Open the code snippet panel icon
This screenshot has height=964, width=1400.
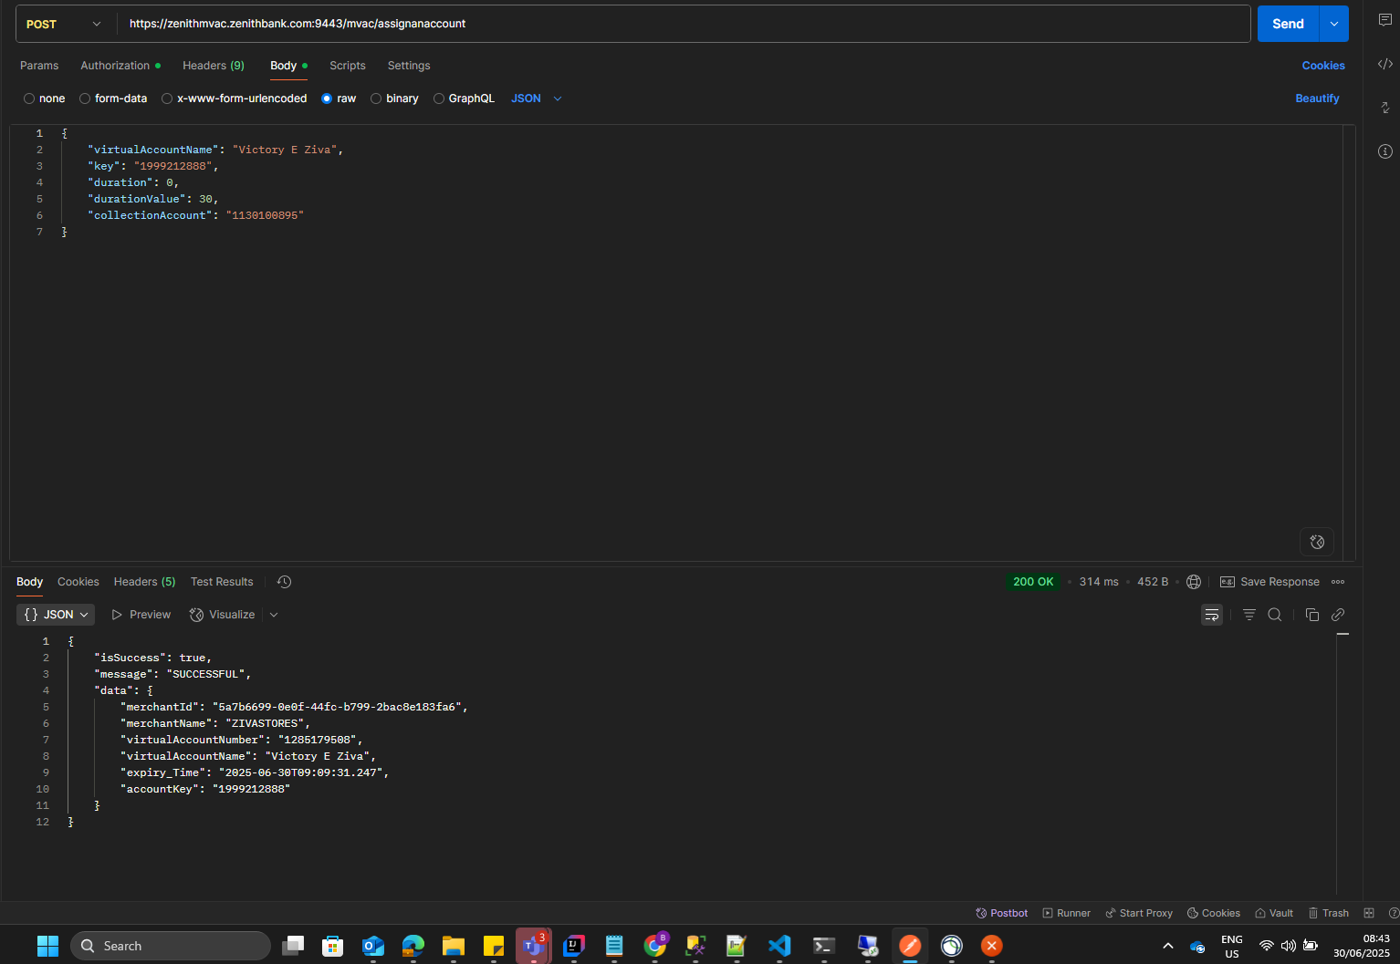coord(1384,64)
